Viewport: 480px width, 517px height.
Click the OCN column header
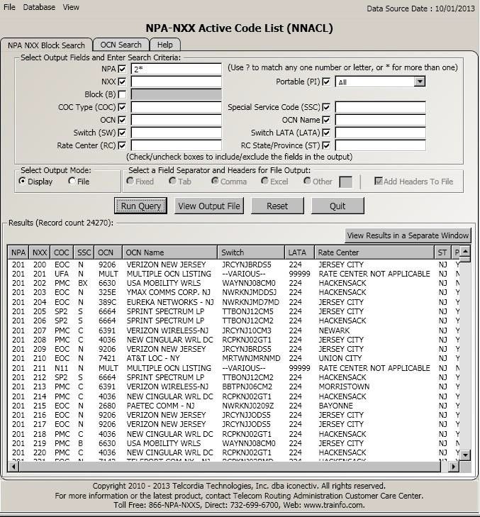pyautogui.click(x=108, y=252)
